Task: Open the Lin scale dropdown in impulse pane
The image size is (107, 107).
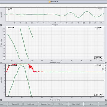Action: tap(10, 9)
